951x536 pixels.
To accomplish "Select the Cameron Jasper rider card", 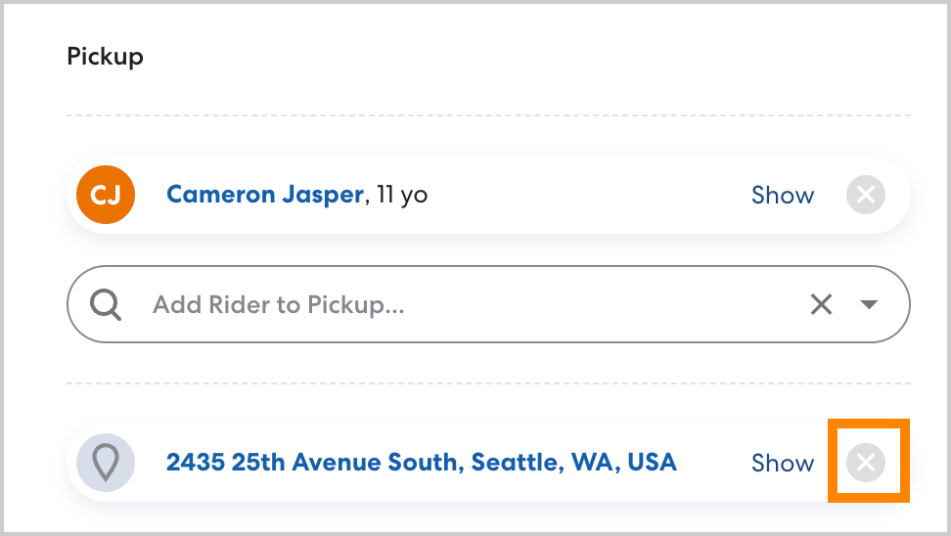I will coord(587,195).
